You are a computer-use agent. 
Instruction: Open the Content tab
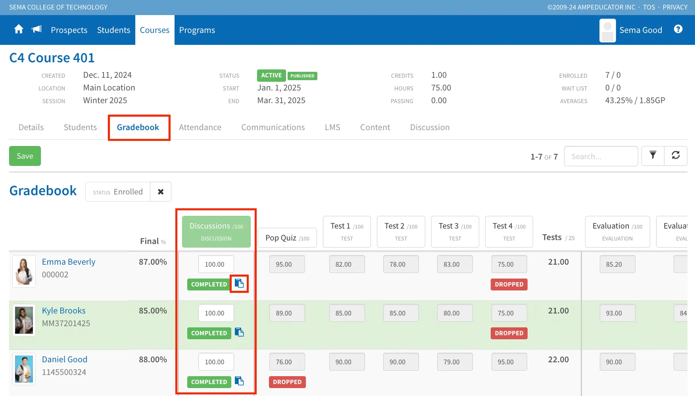[x=375, y=127]
